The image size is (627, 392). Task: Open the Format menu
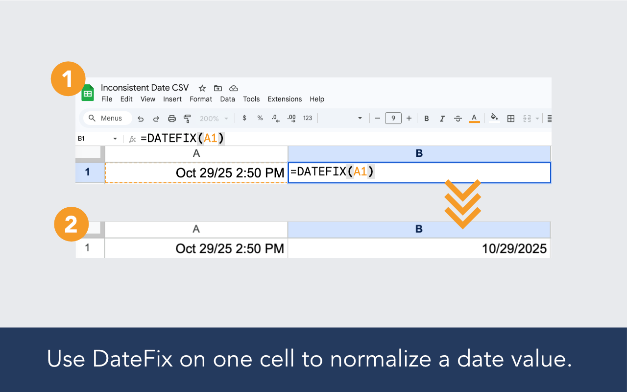pyautogui.click(x=201, y=99)
